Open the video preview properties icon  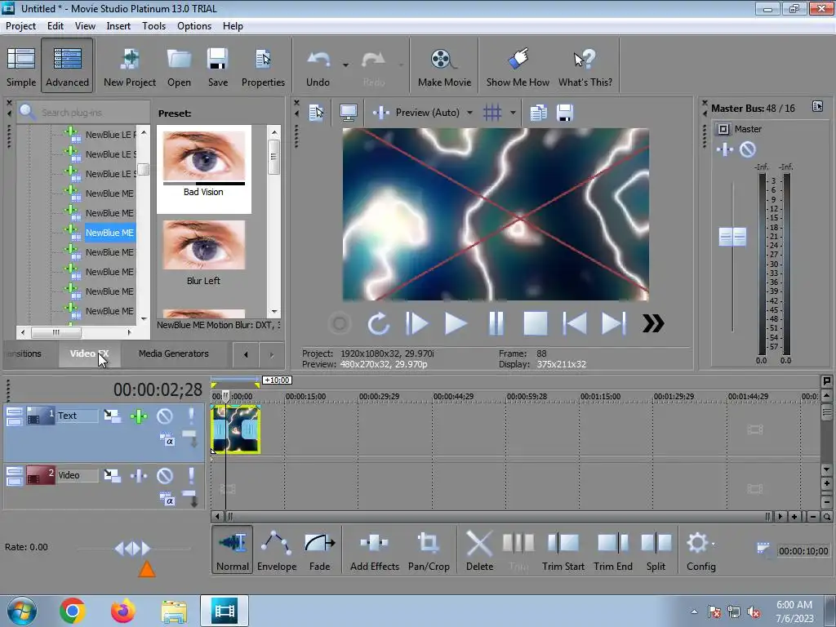tap(316, 113)
